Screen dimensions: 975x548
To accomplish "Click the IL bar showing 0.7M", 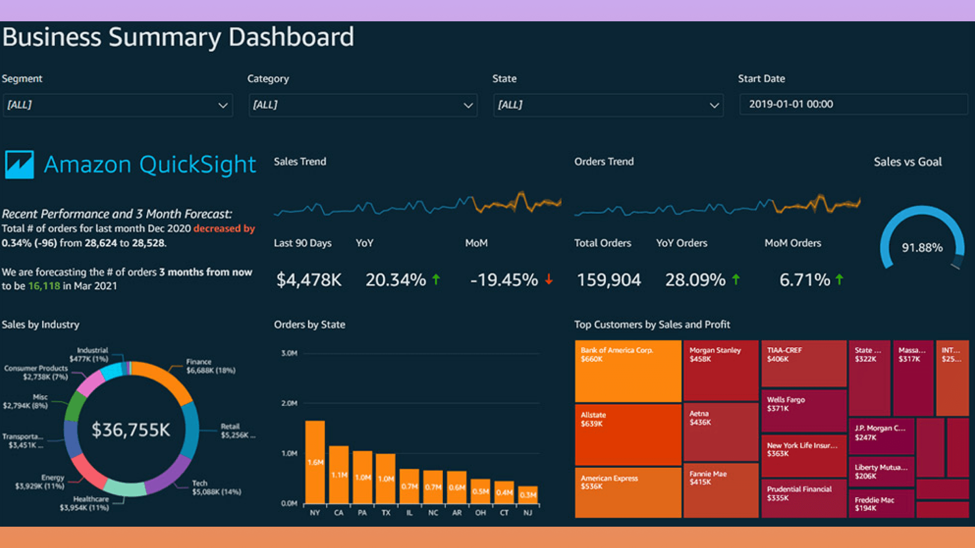I will pyautogui.click(x=409, y=486).
